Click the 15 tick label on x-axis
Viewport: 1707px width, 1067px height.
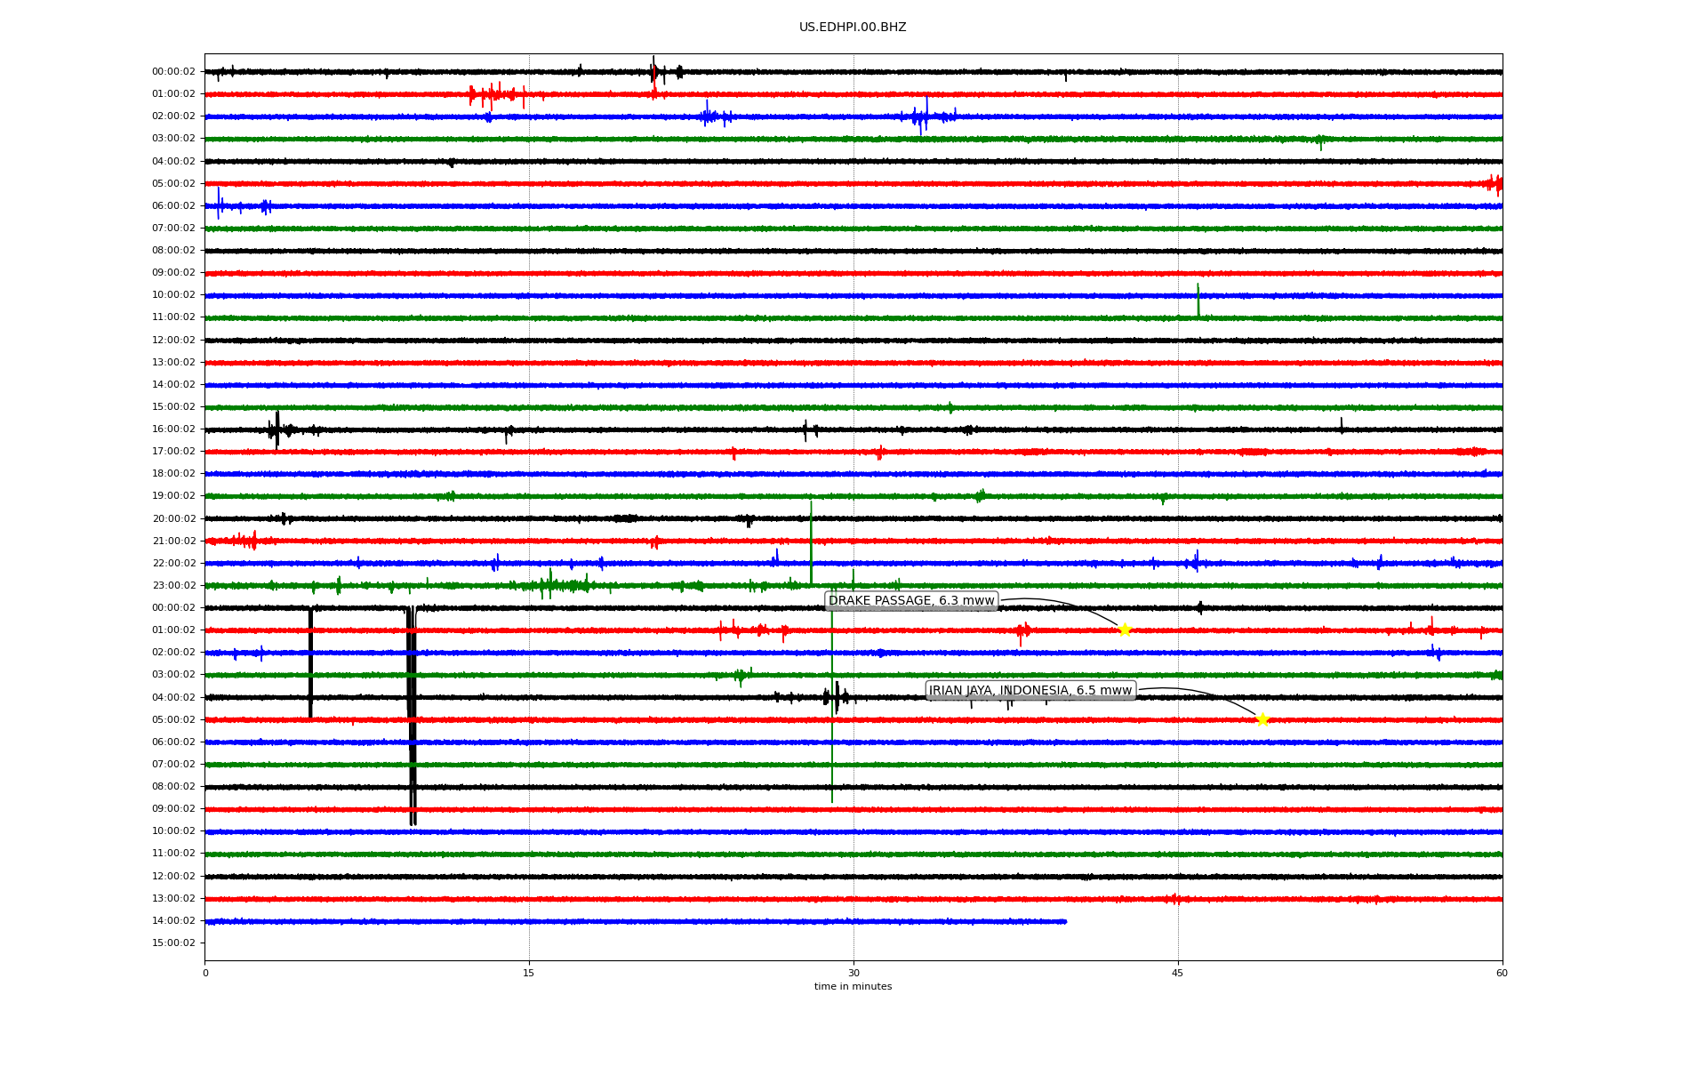[529, 973]
